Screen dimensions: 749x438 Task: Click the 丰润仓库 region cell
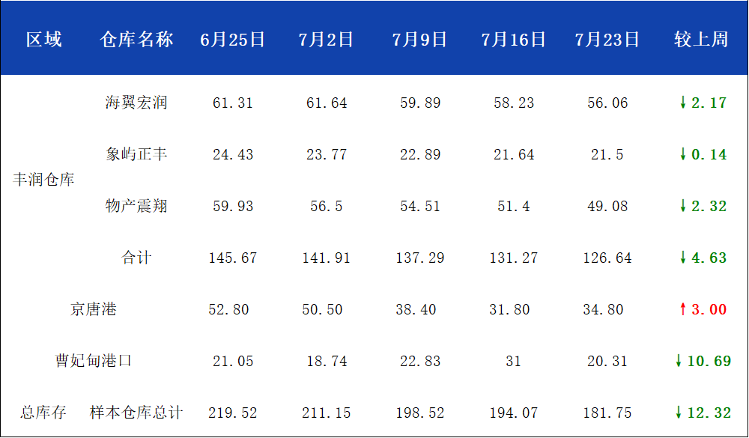(43, 180)
